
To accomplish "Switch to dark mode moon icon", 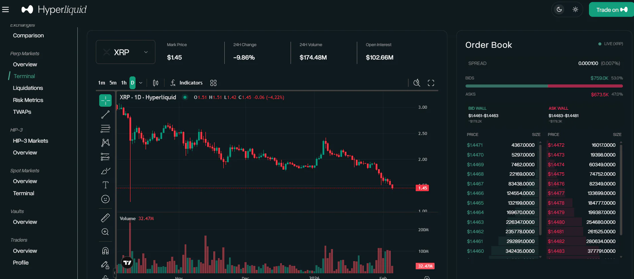I will click(559, 9).
